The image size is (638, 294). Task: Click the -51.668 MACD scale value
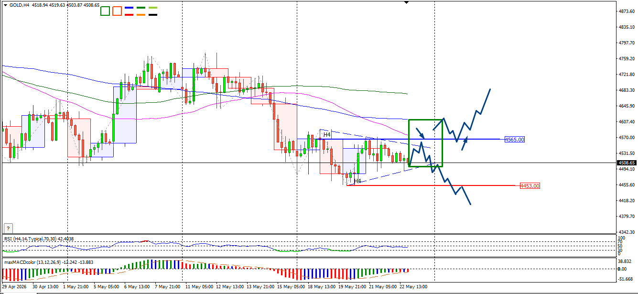pos(626,279)
